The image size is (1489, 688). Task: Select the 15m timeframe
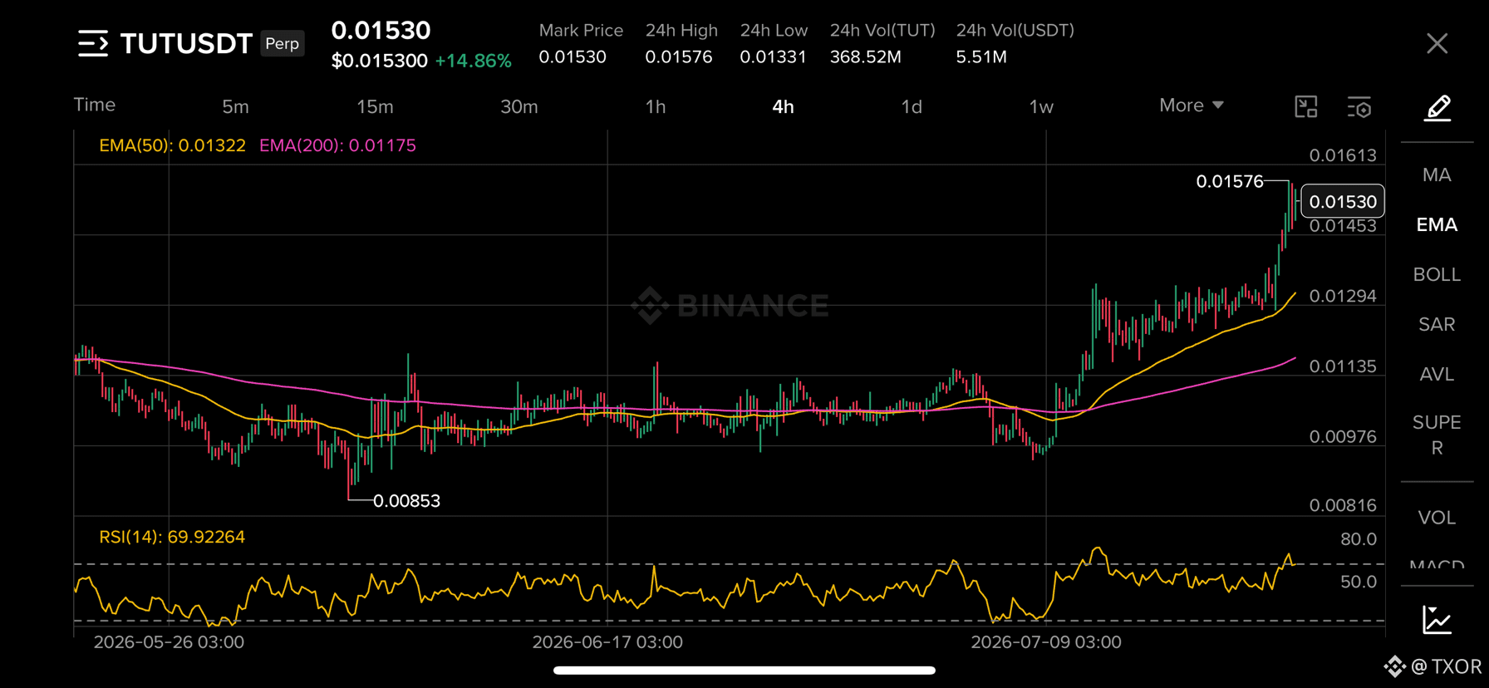(x=375, y=106)
